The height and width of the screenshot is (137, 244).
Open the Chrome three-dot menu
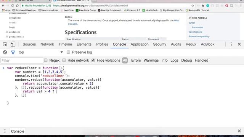(x=241, y=6)
